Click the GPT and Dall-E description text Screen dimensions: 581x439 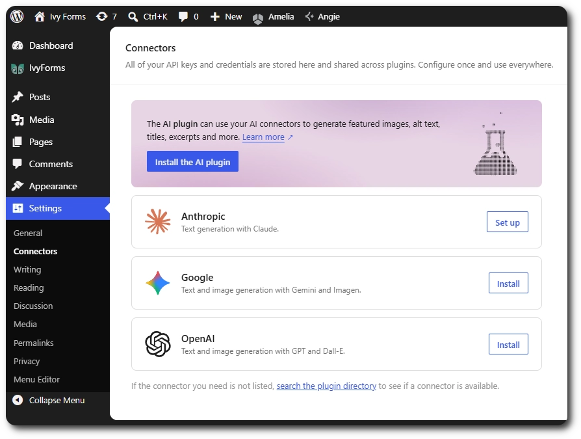263,351
